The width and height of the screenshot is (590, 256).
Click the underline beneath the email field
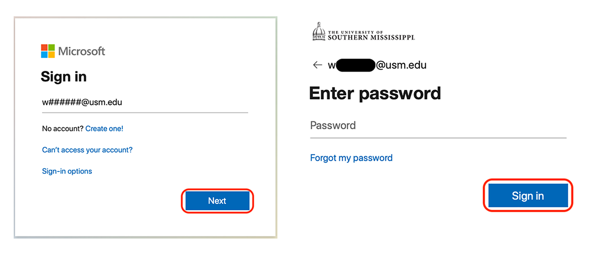click(145, 113)
